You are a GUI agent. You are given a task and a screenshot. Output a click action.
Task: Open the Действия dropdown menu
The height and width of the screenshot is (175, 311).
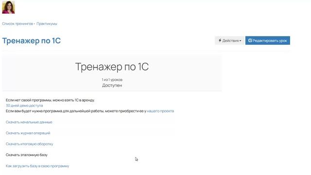point(230,40)
